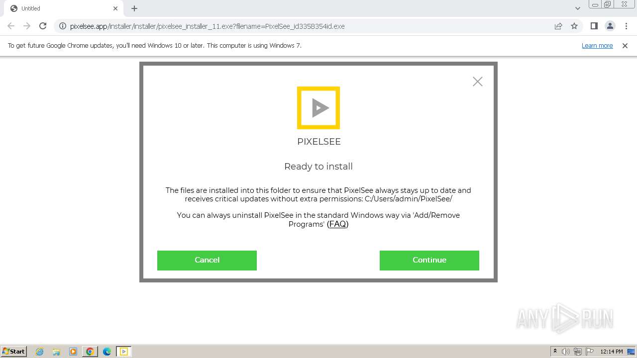Screen dimensions: 637x358
Task: Toggle Chrome side panel
Action: (594, 26)
